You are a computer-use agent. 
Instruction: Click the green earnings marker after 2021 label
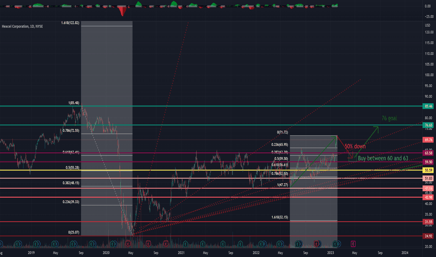click(185, 244)
